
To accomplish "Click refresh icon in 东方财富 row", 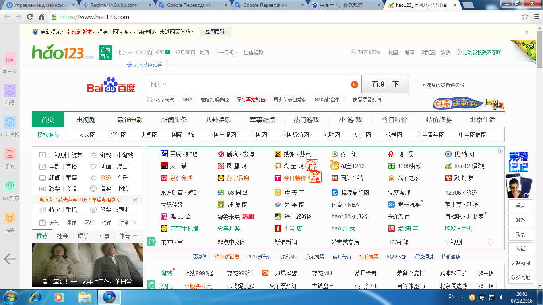I will [x=491, y=242].
